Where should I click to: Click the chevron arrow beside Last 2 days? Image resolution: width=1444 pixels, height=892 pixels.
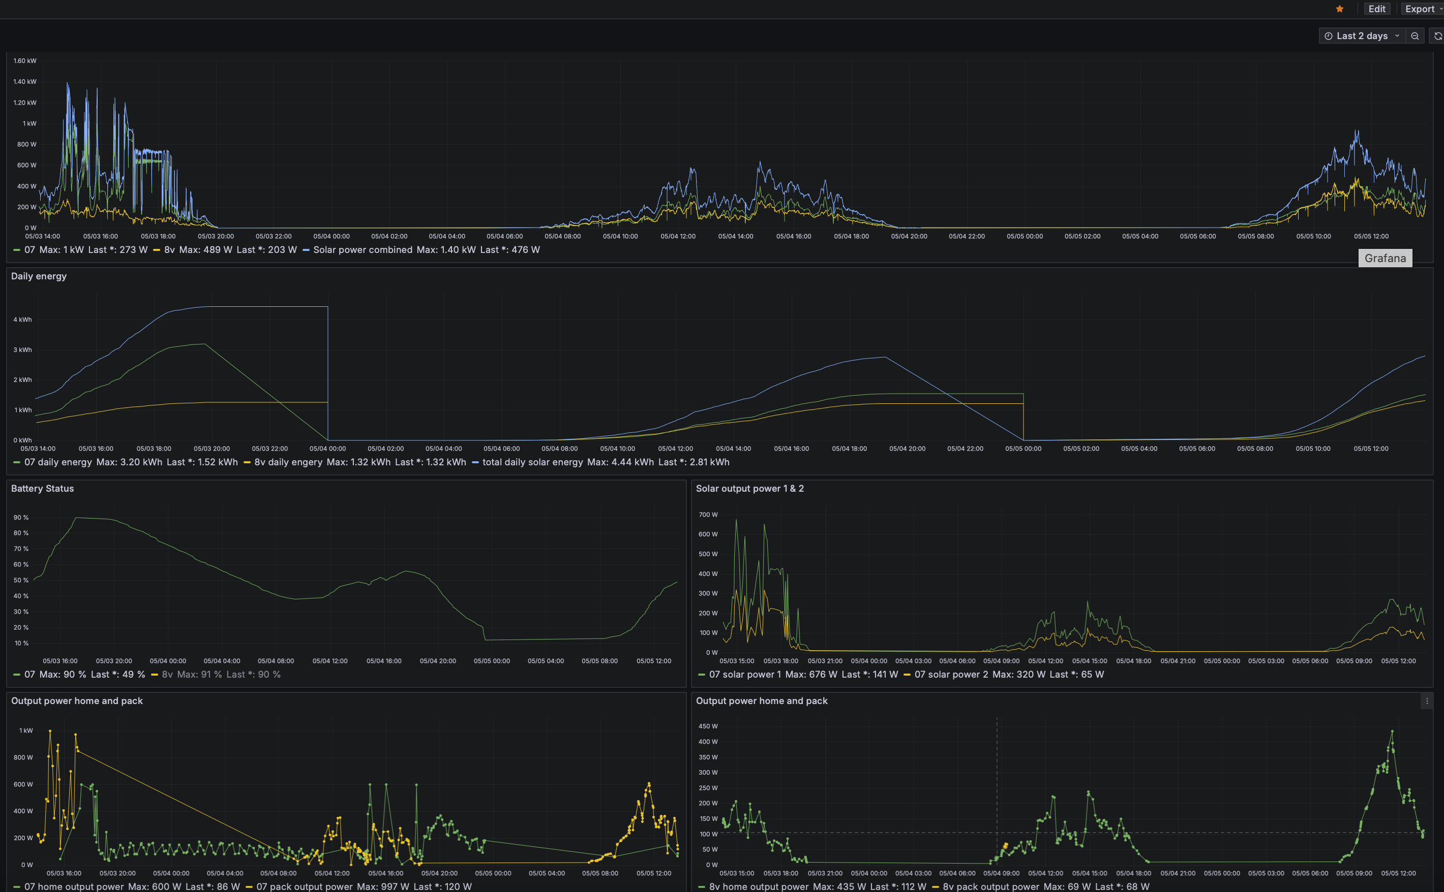(1397, 36)
